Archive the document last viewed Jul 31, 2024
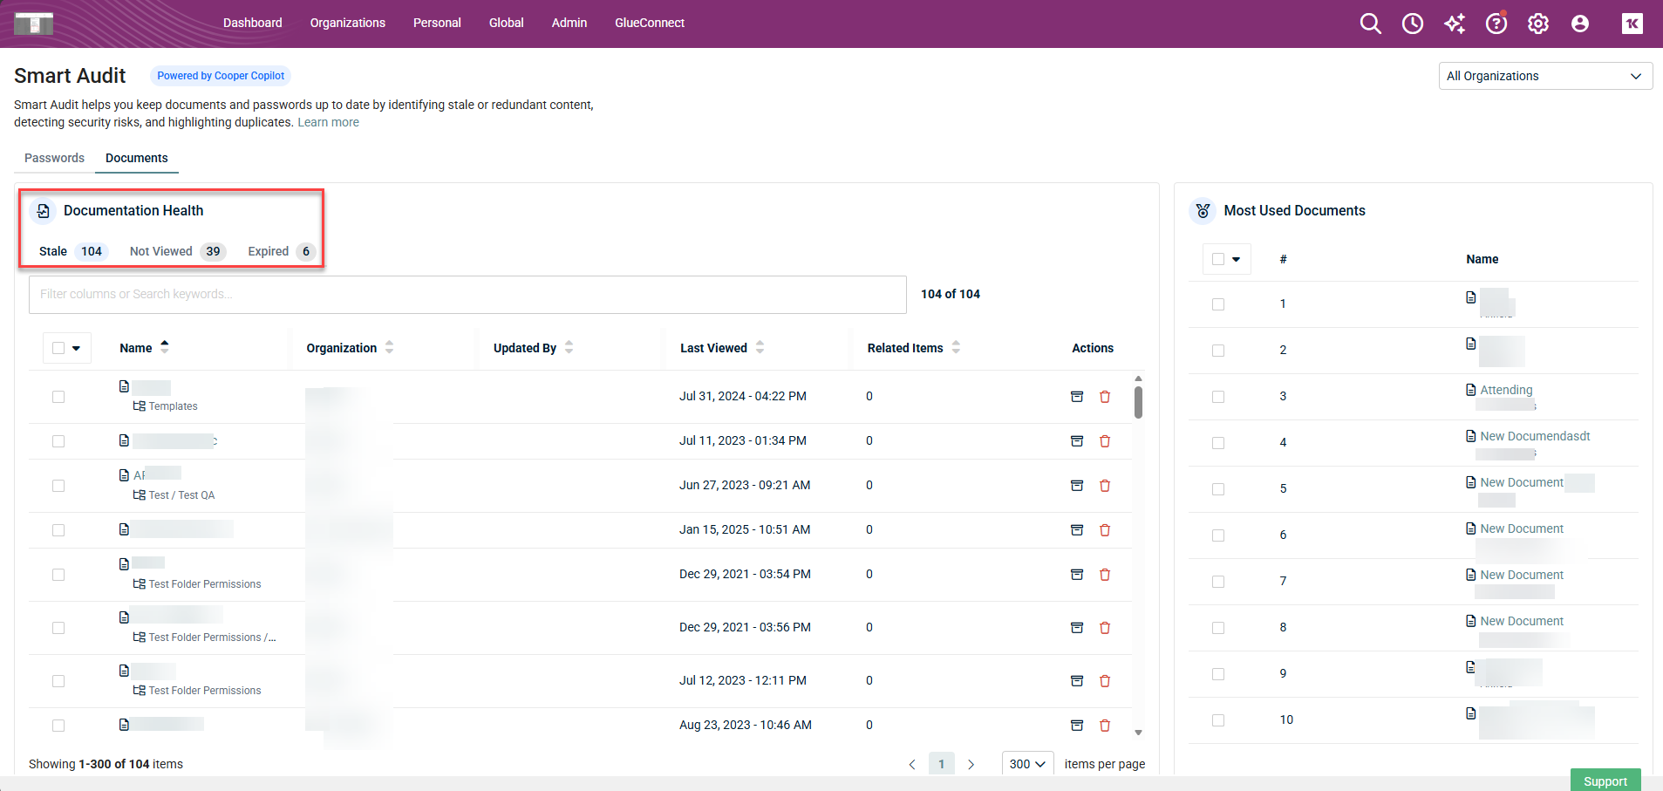Viewport: 1663px width, 791px height. pos(1077,397)
